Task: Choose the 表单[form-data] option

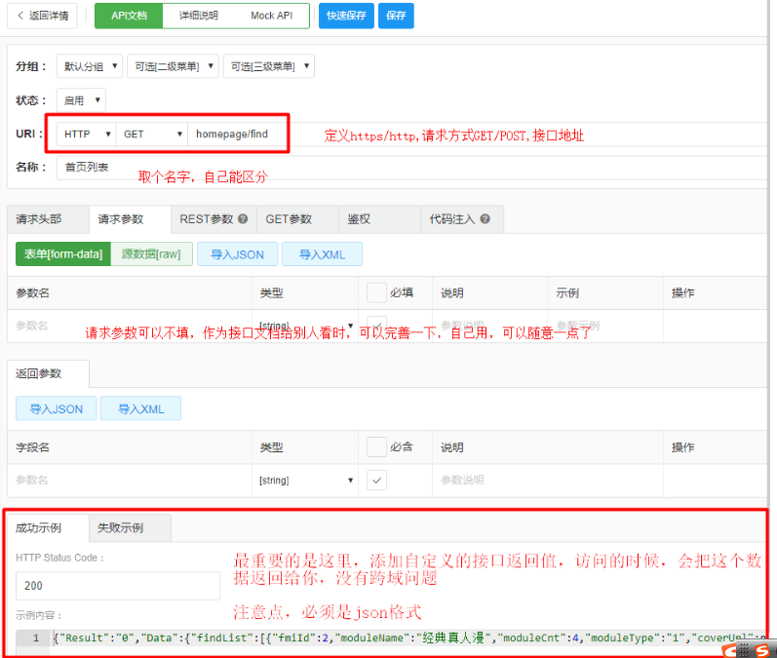Action: 63,254
